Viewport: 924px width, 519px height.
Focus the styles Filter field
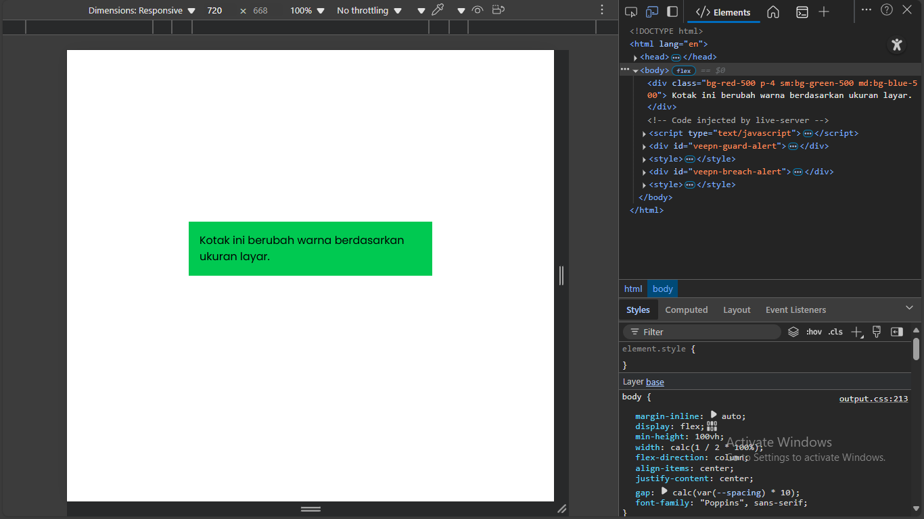coord(702,332)
